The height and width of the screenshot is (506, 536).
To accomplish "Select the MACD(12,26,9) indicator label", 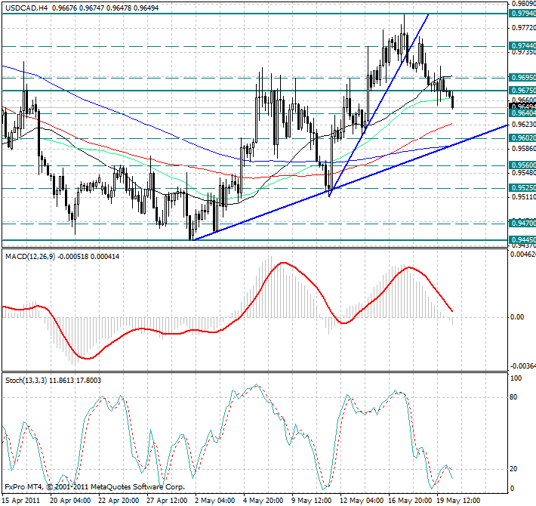I will coord(30,257).
